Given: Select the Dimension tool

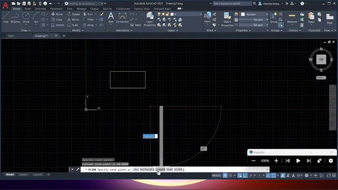Looking at the screenshot, I should point(122,17).
